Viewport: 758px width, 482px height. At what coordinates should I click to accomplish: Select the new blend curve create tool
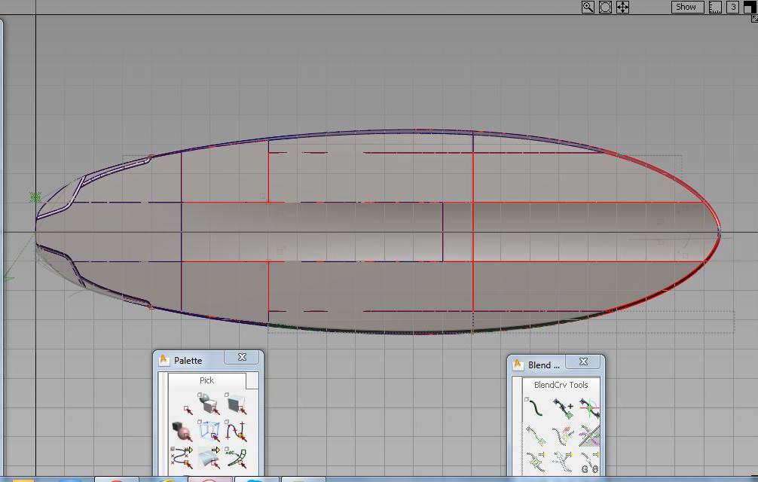pyautogui.click(x=536, y=409)
